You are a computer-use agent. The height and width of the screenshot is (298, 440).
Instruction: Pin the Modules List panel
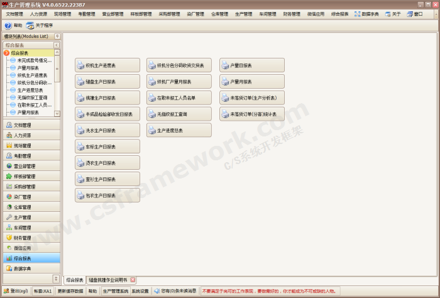click(x=57, y=37)
